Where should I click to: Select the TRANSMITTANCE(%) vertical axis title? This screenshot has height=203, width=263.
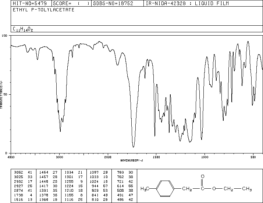1,95
